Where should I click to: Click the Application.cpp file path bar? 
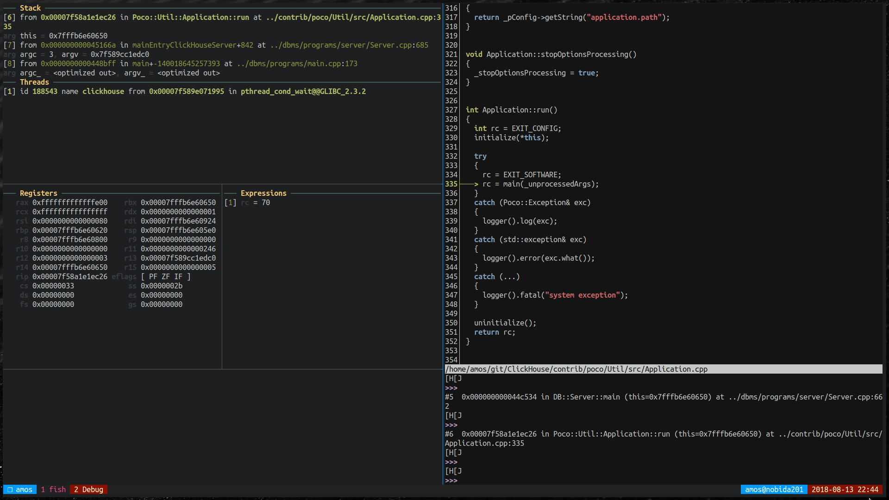tap(576, 369)
